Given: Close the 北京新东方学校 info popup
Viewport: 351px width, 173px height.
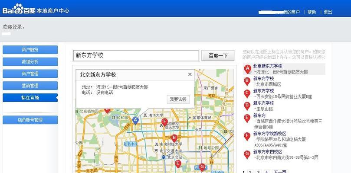Looking at the screenshot, I should point(190,74).
